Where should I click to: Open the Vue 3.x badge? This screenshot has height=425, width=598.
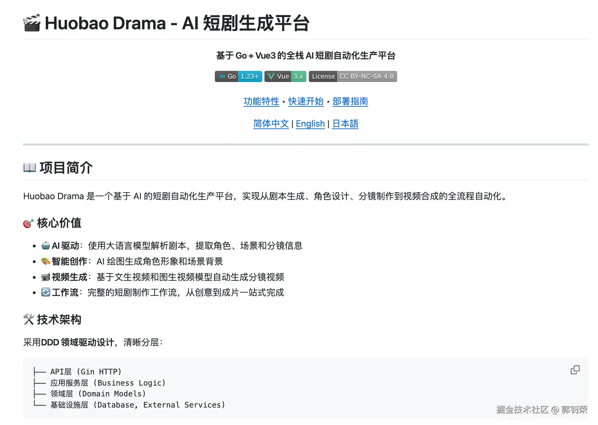285,76
